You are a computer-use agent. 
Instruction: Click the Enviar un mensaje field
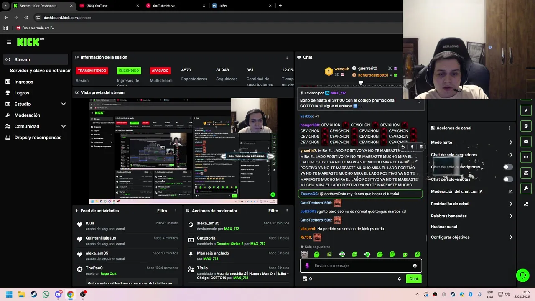(361, 266)
